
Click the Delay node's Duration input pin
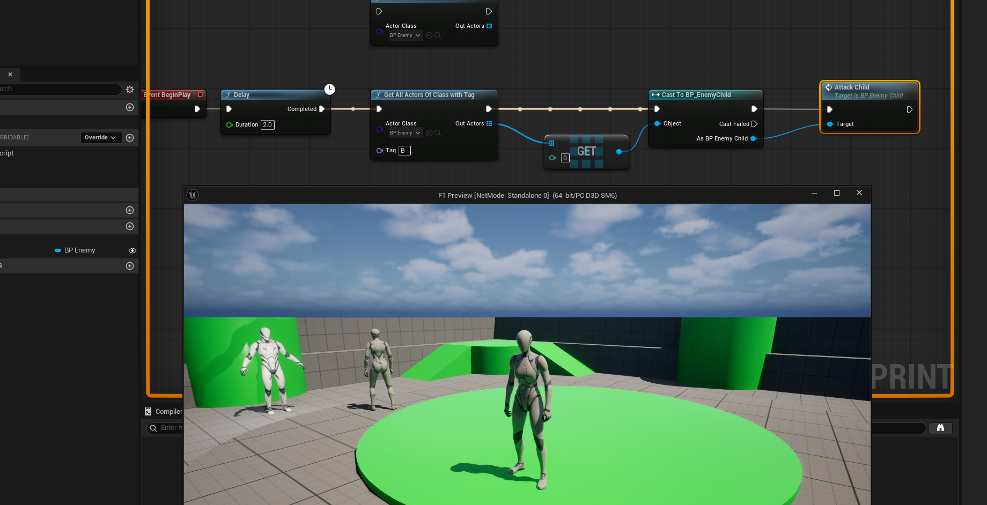(x=230, y=125)
